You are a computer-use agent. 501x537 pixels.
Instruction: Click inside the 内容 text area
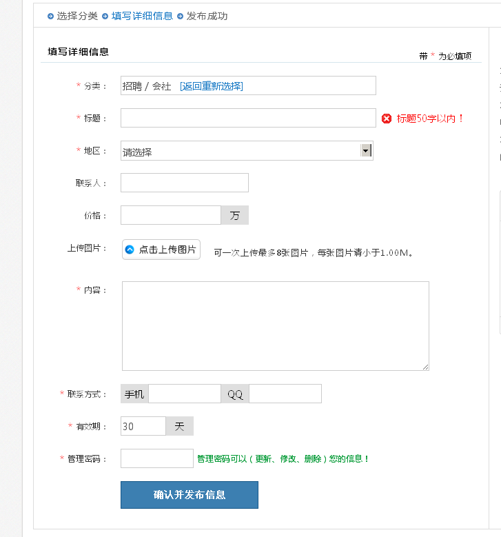click(275, 325)
